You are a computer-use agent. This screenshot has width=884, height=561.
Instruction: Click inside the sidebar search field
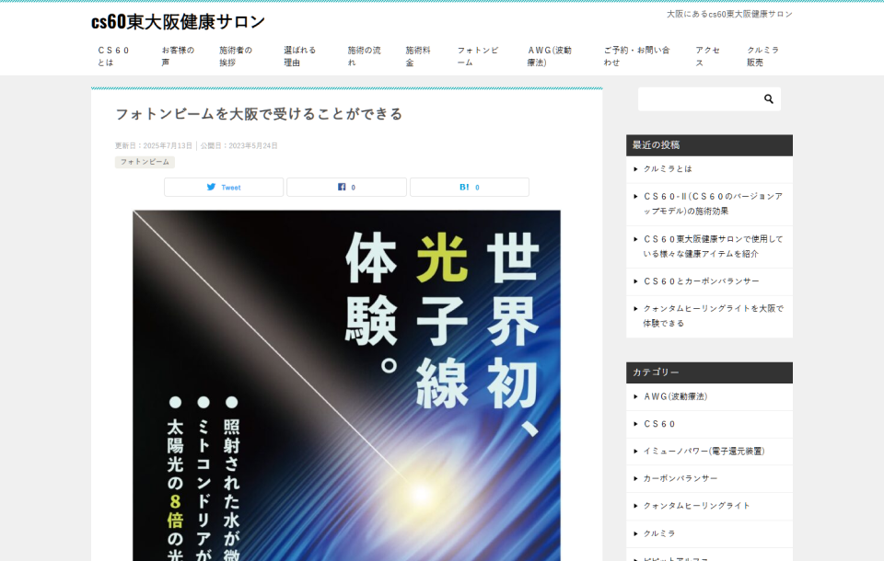[x=697, y=99]
